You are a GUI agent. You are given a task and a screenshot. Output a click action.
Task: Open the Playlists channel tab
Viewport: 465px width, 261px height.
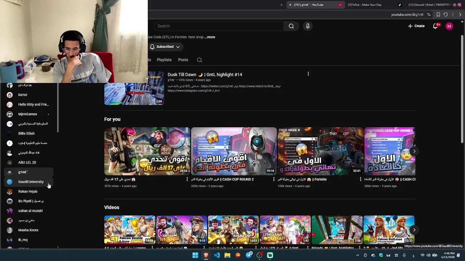pos(164,60)
